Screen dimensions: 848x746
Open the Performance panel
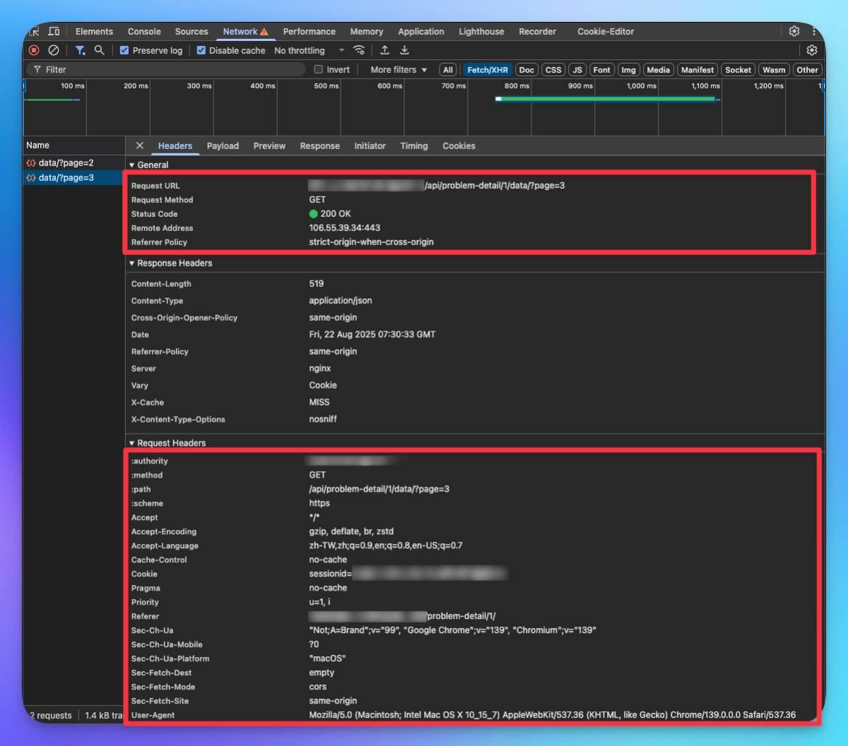click(x=309, y=32)
